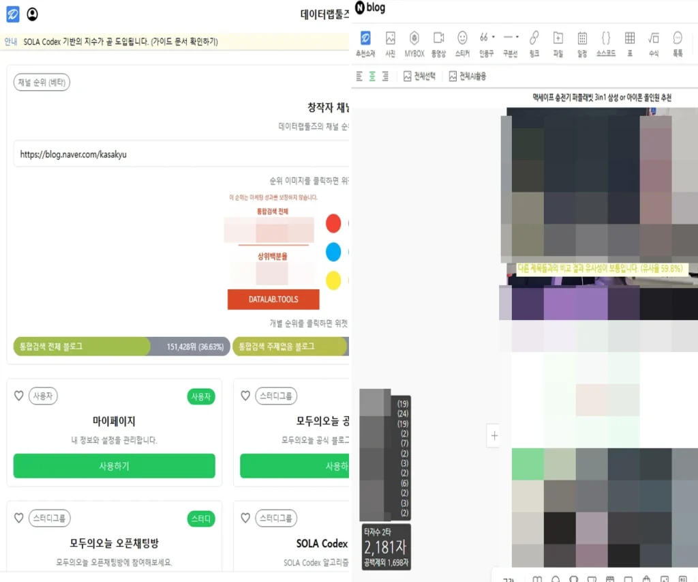The width and height of the screenshot is (698, 582).
Task: Open the profile account menu at top left
Action: tap(31, 14)
